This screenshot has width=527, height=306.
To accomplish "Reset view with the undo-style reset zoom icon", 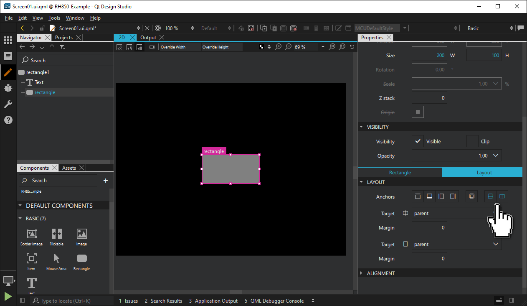I will click(352, 47).
